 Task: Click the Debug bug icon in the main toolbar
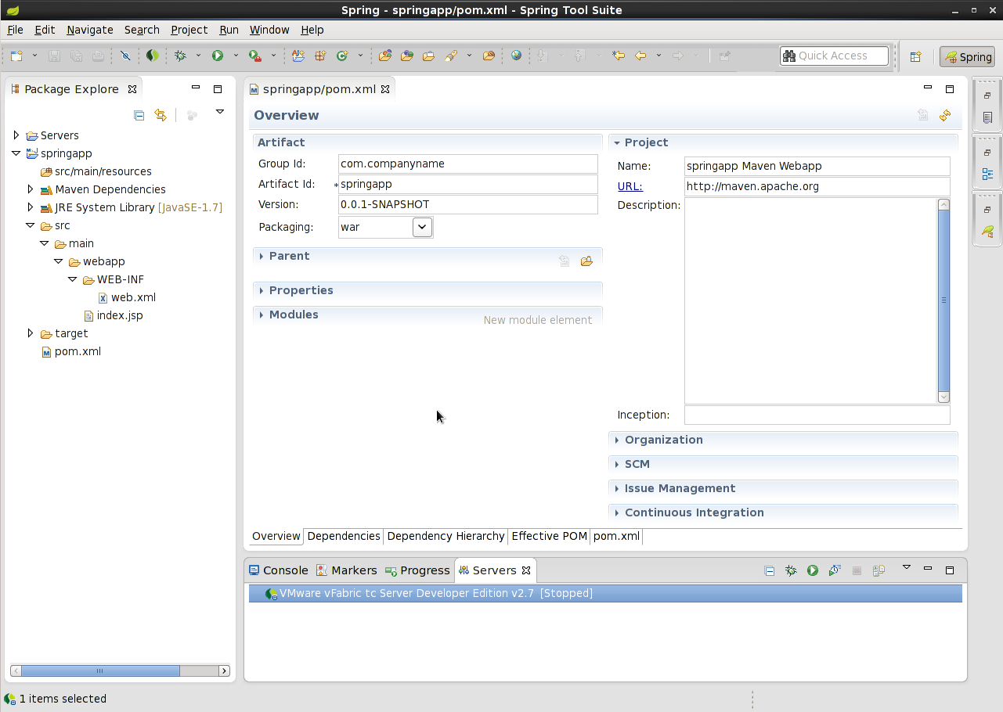(x=180, y=56)
